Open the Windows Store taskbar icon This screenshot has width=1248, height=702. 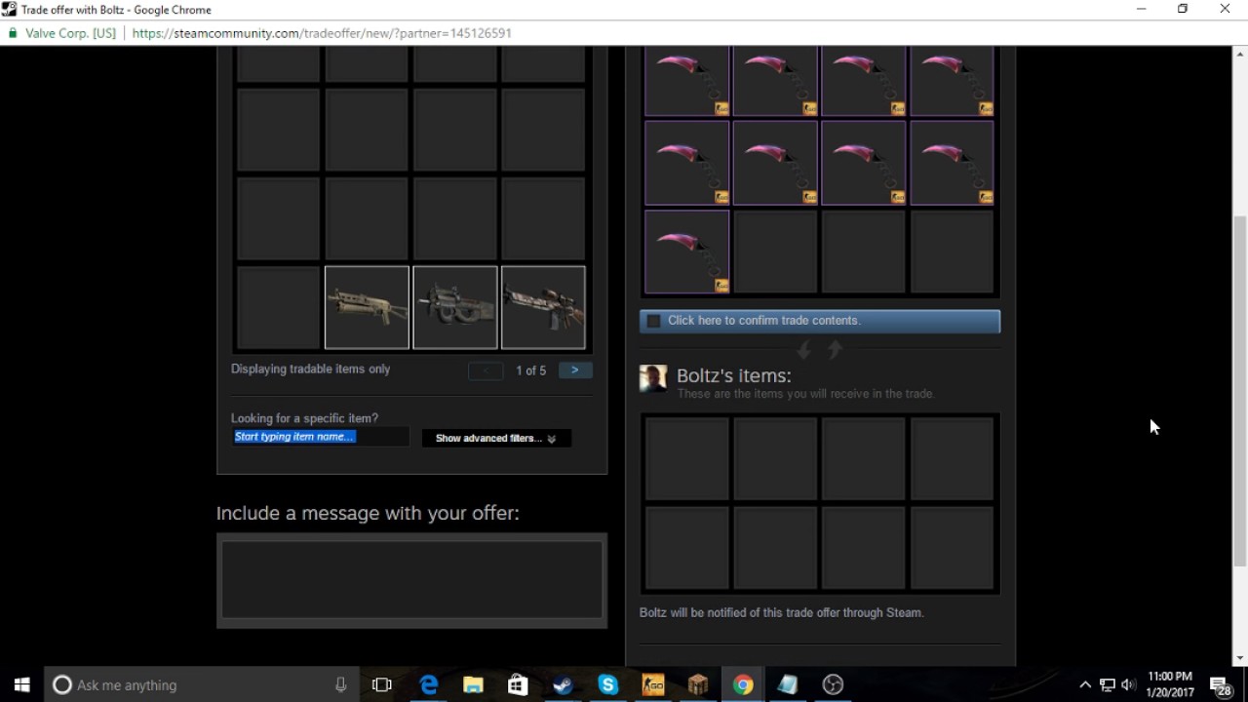tap(518, 684)
